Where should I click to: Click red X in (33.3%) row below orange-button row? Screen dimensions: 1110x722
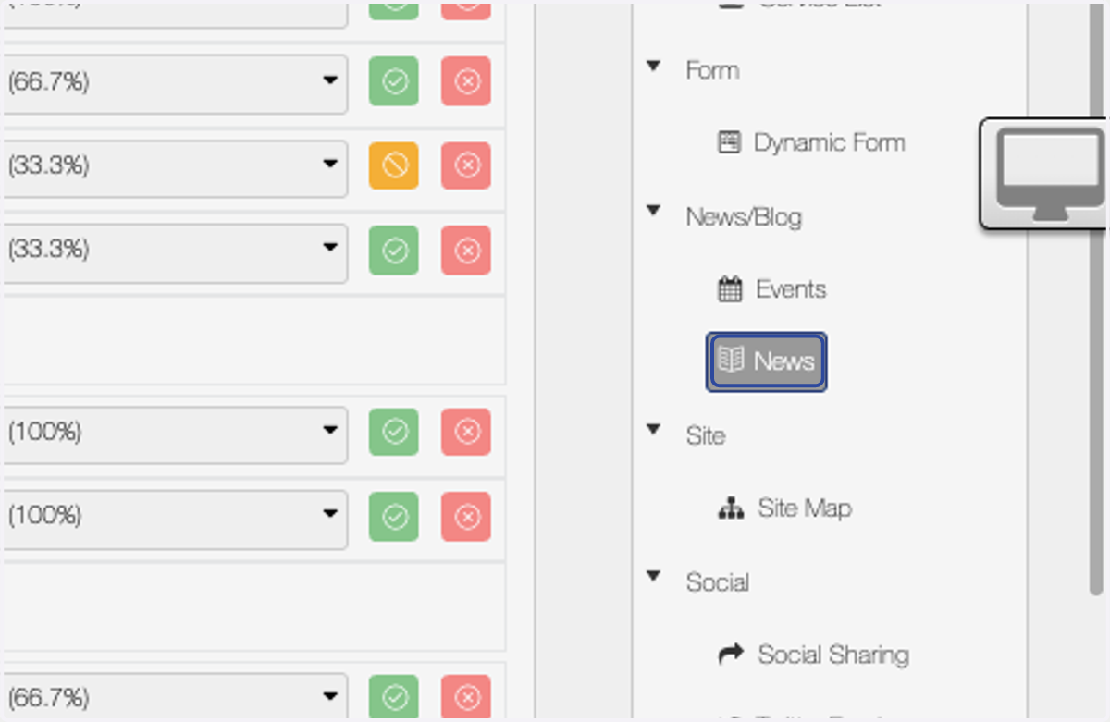(466, 250)
